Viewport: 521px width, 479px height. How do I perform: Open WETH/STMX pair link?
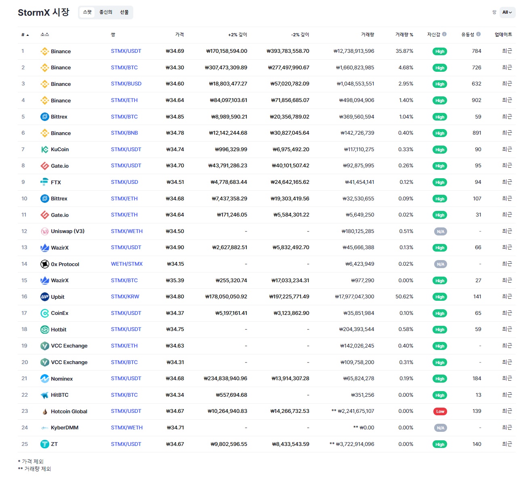pos(127,264)
